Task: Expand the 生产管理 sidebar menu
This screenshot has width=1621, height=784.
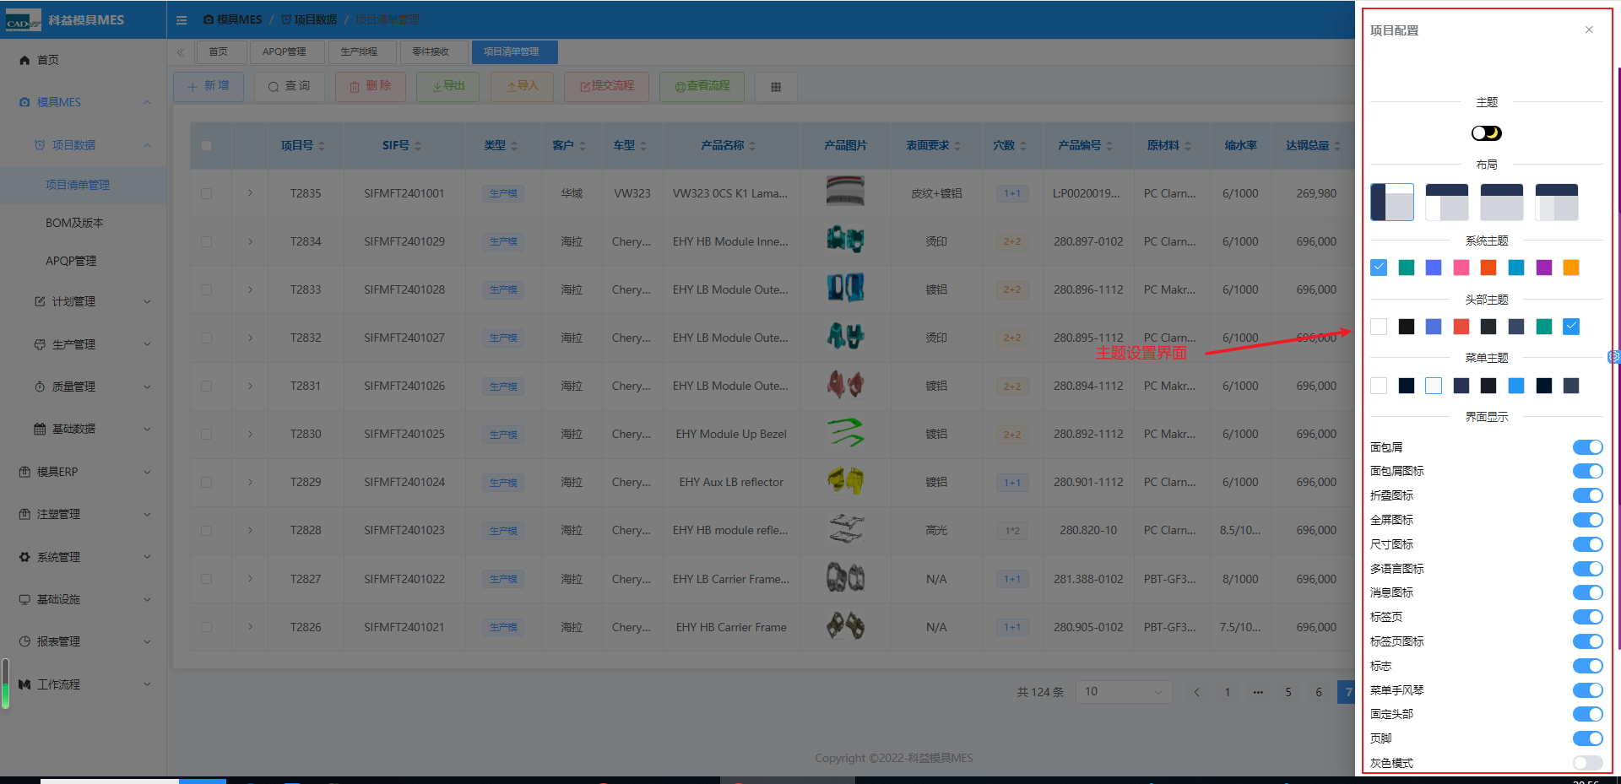Action: pos(83,344)
